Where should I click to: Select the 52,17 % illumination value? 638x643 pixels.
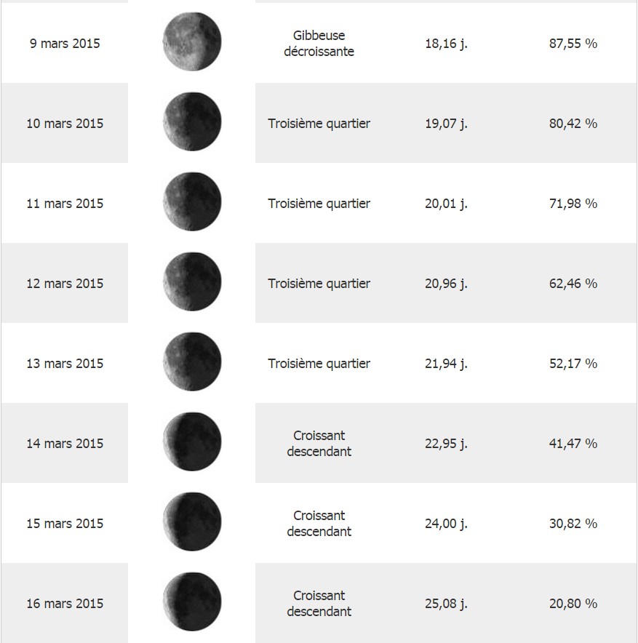point(573,364)
